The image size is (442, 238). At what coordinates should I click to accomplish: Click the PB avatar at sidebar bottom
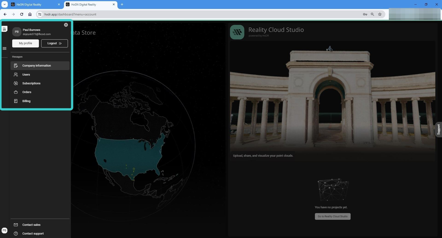pyautogui.click(x=4, y=231)
